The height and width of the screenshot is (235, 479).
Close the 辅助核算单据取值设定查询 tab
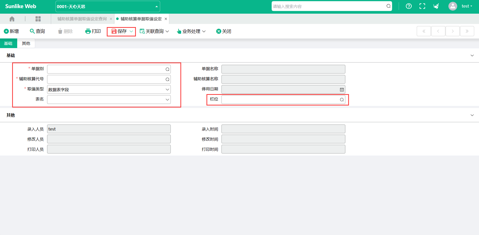pos(111,19)
